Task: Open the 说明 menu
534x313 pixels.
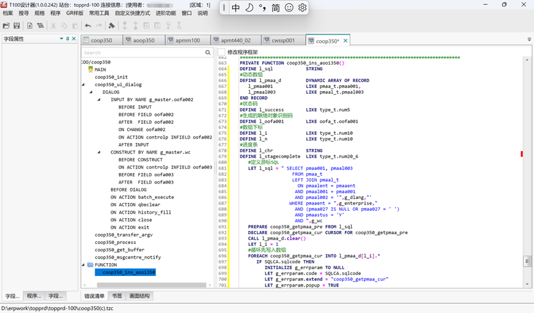Action: point(202,14)
